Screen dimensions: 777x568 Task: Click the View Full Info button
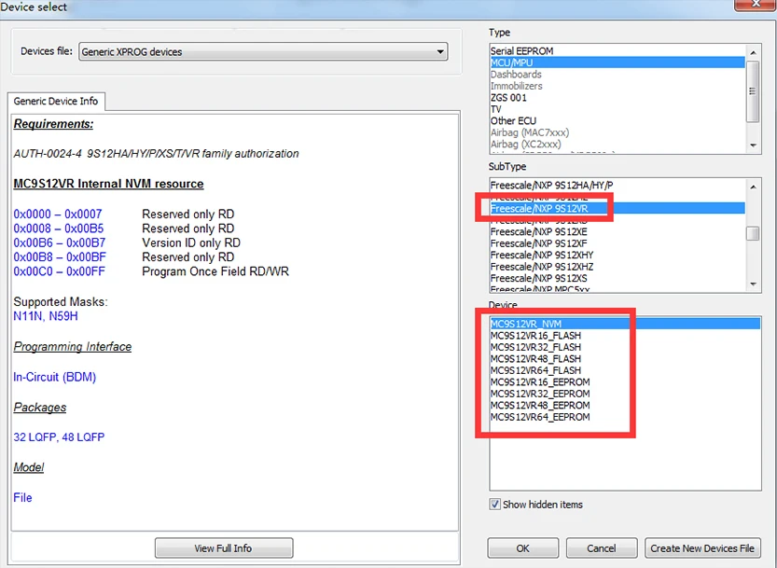[x=224, y=548]
